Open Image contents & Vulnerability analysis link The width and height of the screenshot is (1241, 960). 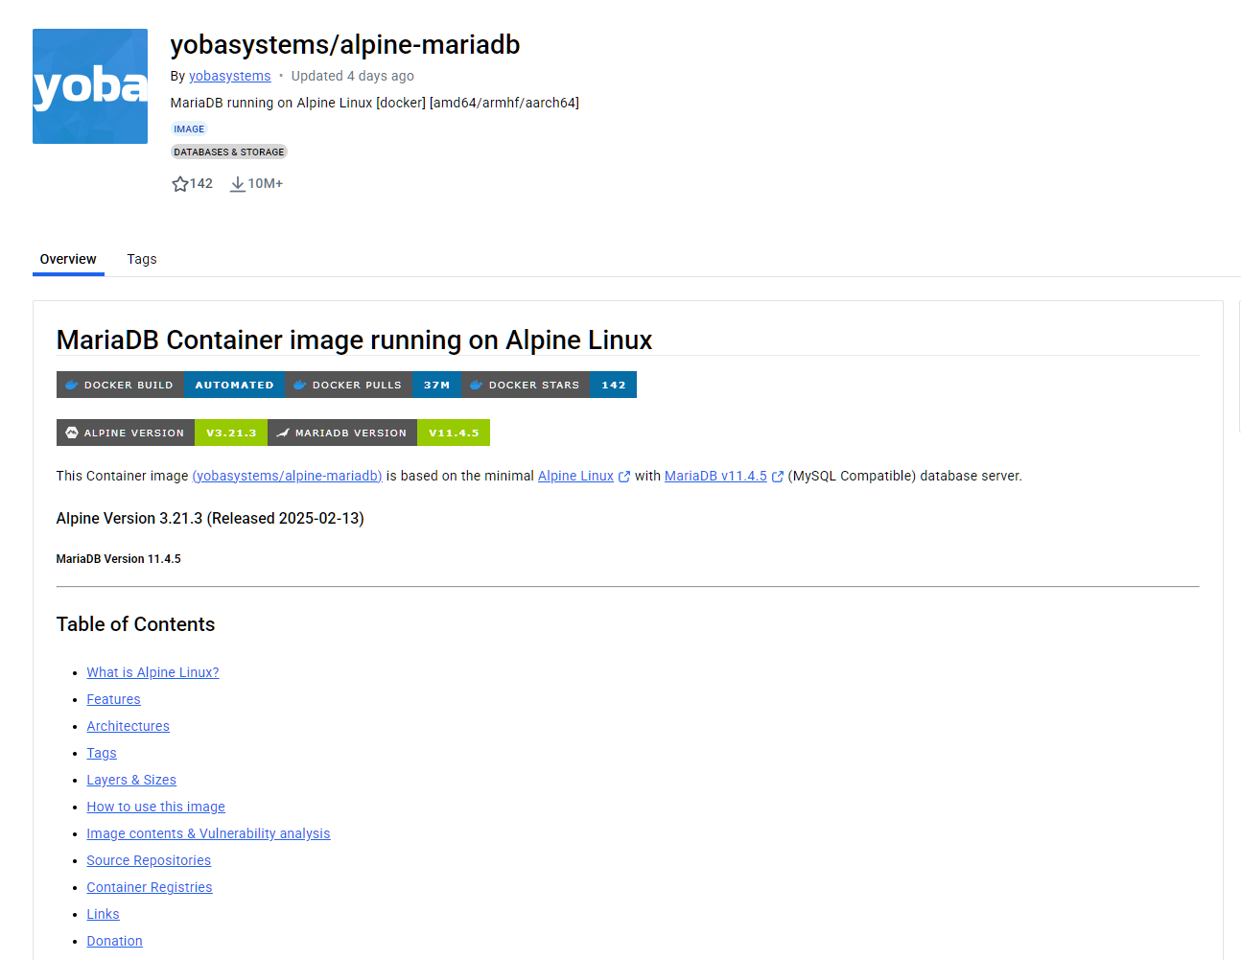pos(208,833)
